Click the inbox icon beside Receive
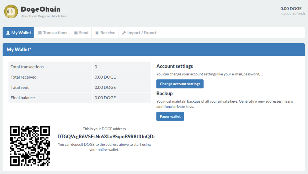This screenshot has height=174, width=308. click(x=97, y=33)
